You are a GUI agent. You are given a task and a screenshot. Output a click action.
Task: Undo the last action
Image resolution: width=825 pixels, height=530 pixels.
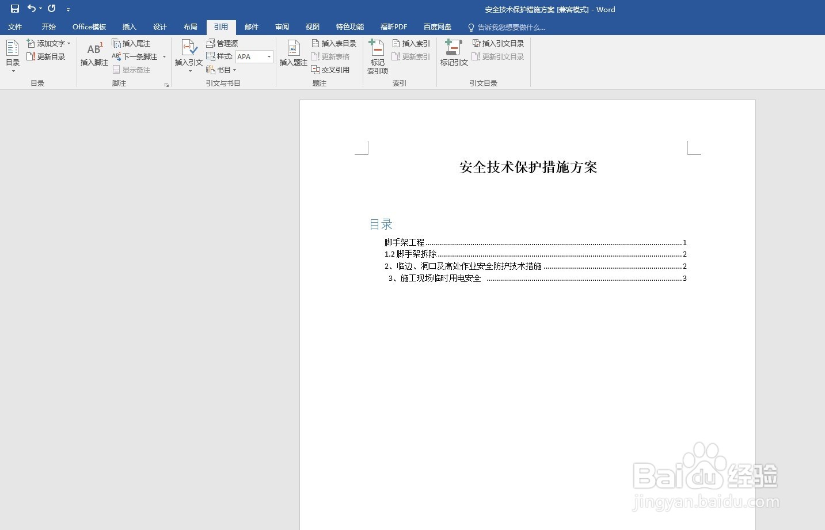(32, 9)
